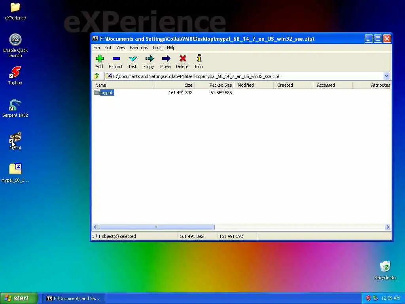Select the mypal folder icon in list

pyautogui.click(x=97, y=93)
